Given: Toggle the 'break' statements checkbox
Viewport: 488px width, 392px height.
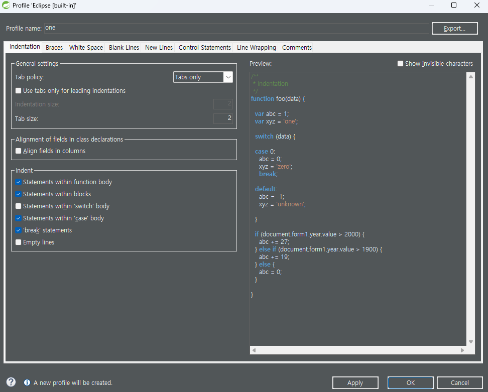Looking at the screenshot, I should click(19, 230).
